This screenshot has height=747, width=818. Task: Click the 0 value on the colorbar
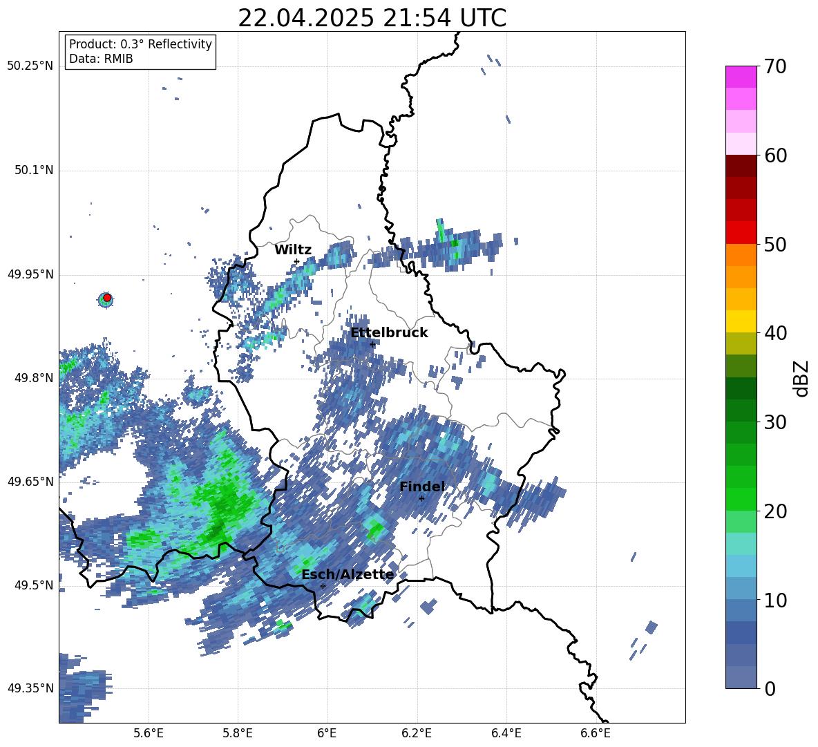pyautogui.click(x=770, y=688)
